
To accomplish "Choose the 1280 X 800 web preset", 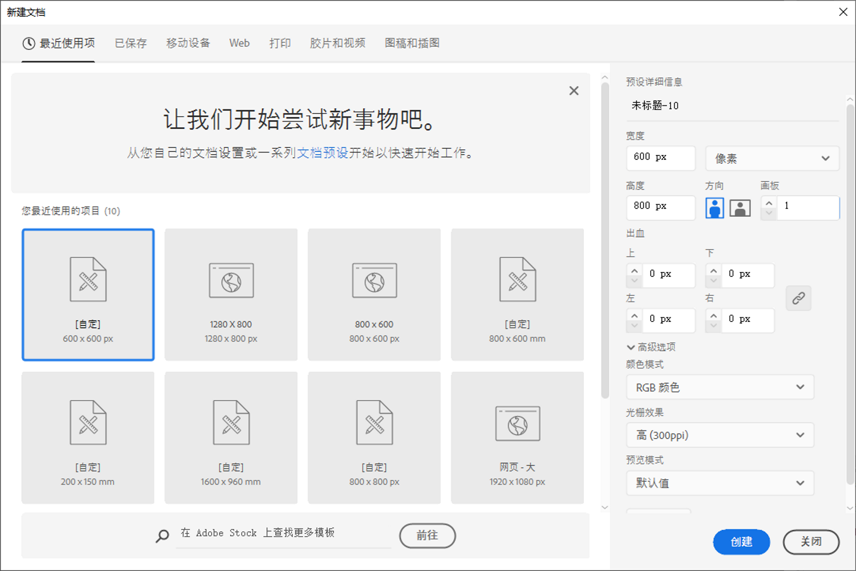I will click(231, 295).
